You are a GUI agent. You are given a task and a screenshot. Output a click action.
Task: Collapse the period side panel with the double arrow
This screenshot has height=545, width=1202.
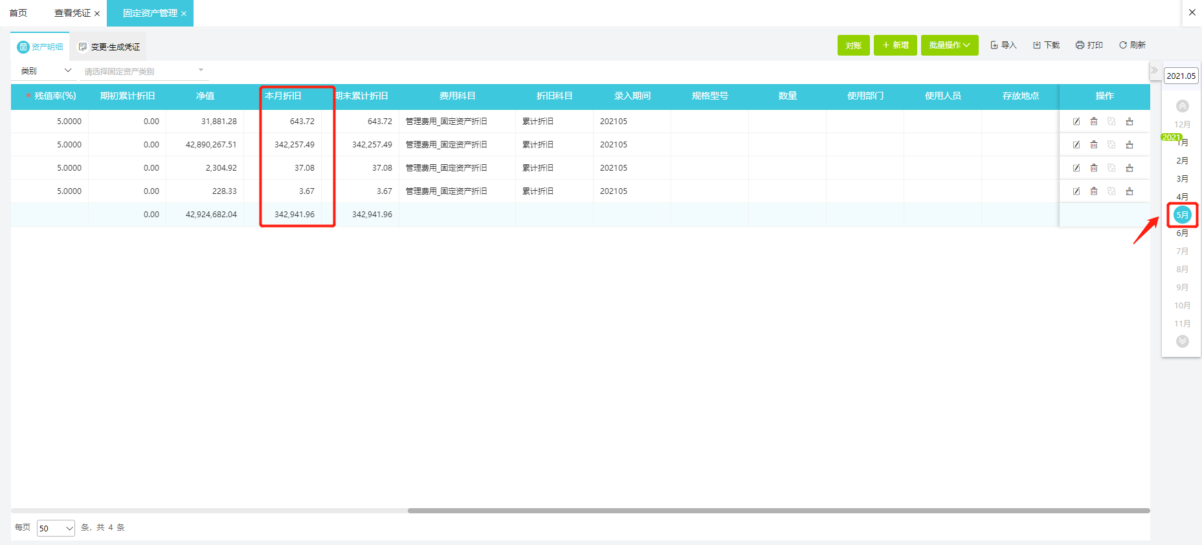1155,70
